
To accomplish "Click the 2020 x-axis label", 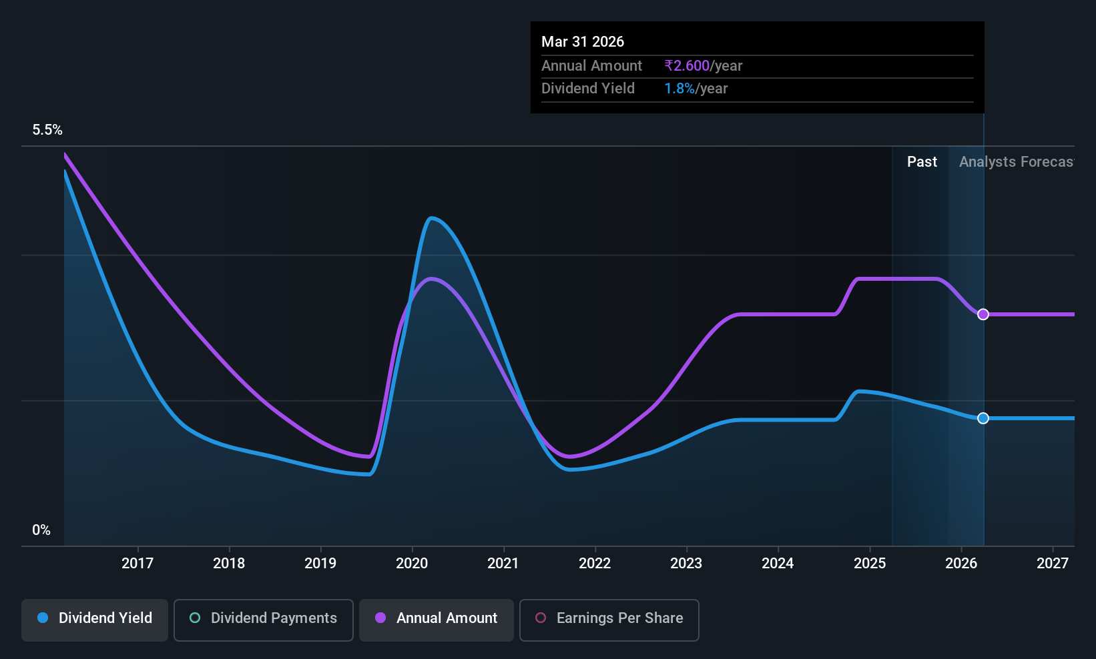I will coord(412,564).
